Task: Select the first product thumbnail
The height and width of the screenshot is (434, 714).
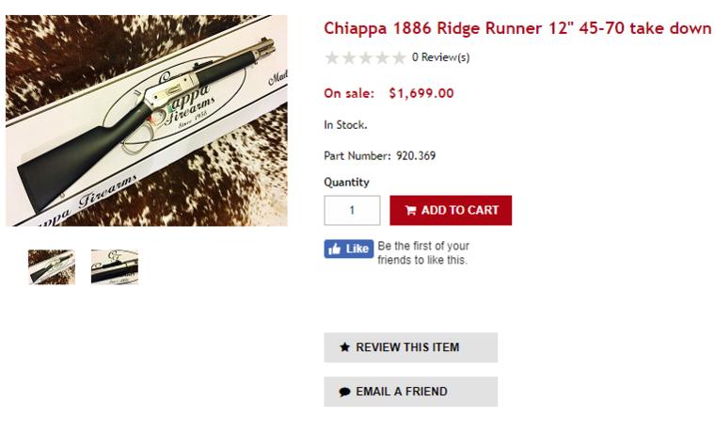Action: tap(52, 266)
